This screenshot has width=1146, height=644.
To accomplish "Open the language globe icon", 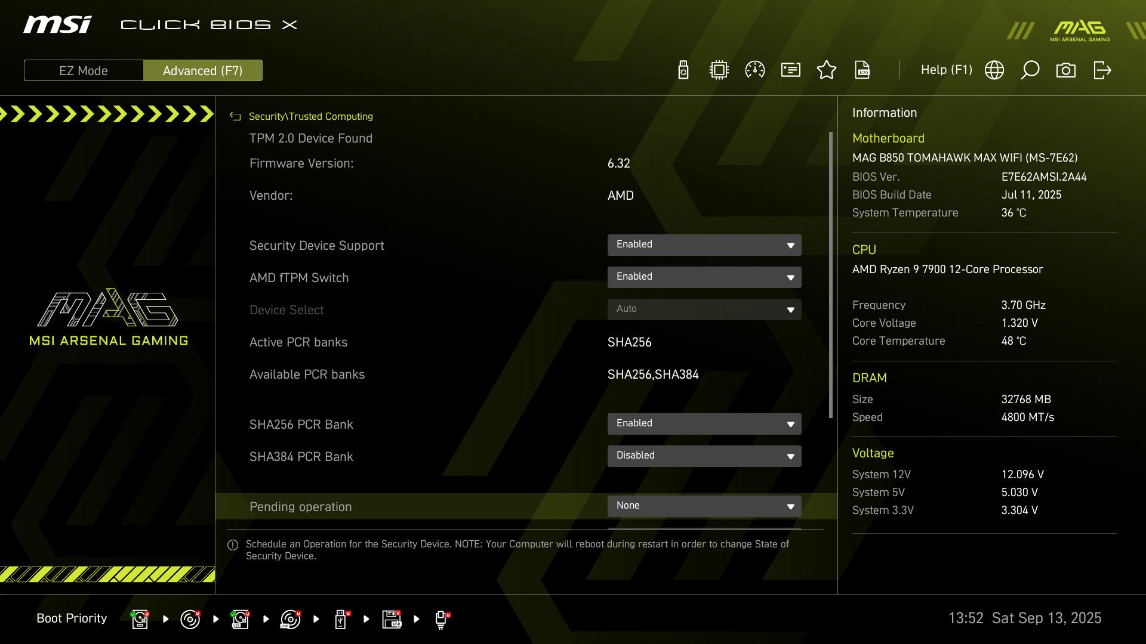I will [994, 70].
